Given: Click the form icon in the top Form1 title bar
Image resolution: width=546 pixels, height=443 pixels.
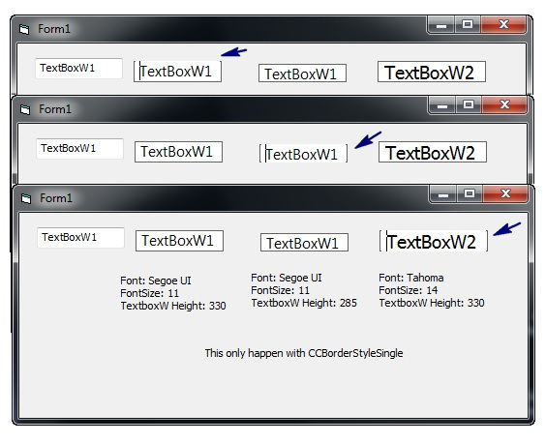Looking at the screenshot, I should click(x=24, y=29).
